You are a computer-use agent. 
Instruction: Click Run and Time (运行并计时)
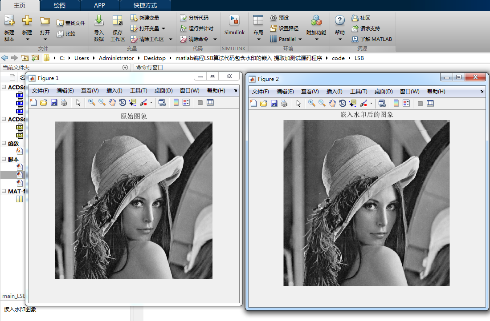point(197,28)
